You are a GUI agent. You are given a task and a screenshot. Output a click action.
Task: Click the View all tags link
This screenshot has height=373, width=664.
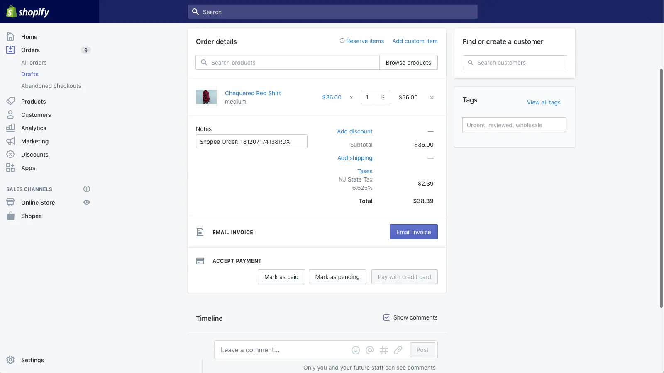544,102
